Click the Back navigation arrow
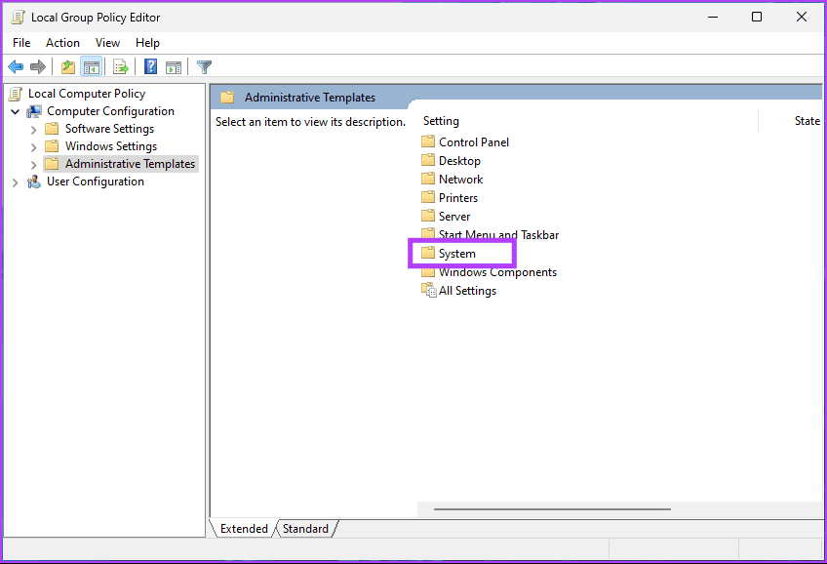 [x=16, y=66]
